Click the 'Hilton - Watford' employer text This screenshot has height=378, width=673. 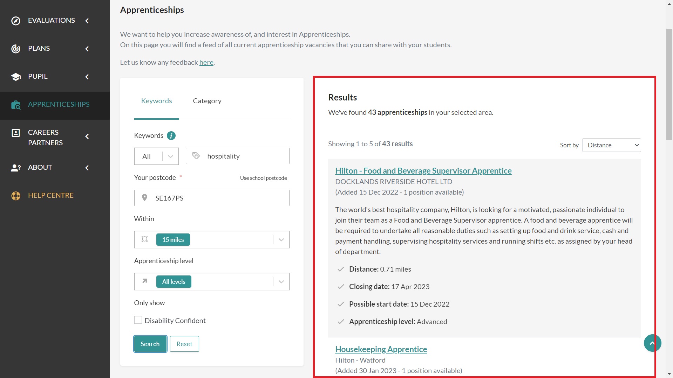pyautogui.click(x=360, y=360)
